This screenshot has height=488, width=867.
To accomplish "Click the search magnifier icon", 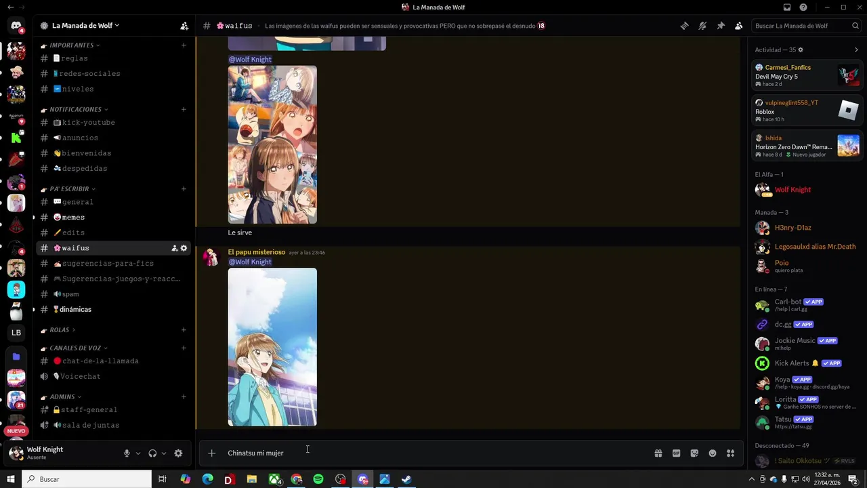I will coord(855,26).
